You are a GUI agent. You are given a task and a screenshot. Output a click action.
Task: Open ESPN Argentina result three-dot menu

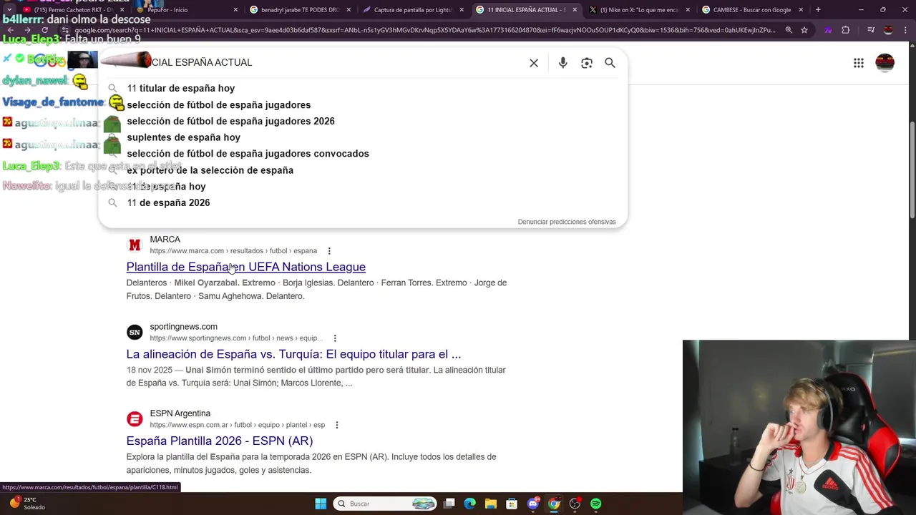[337, 425]
